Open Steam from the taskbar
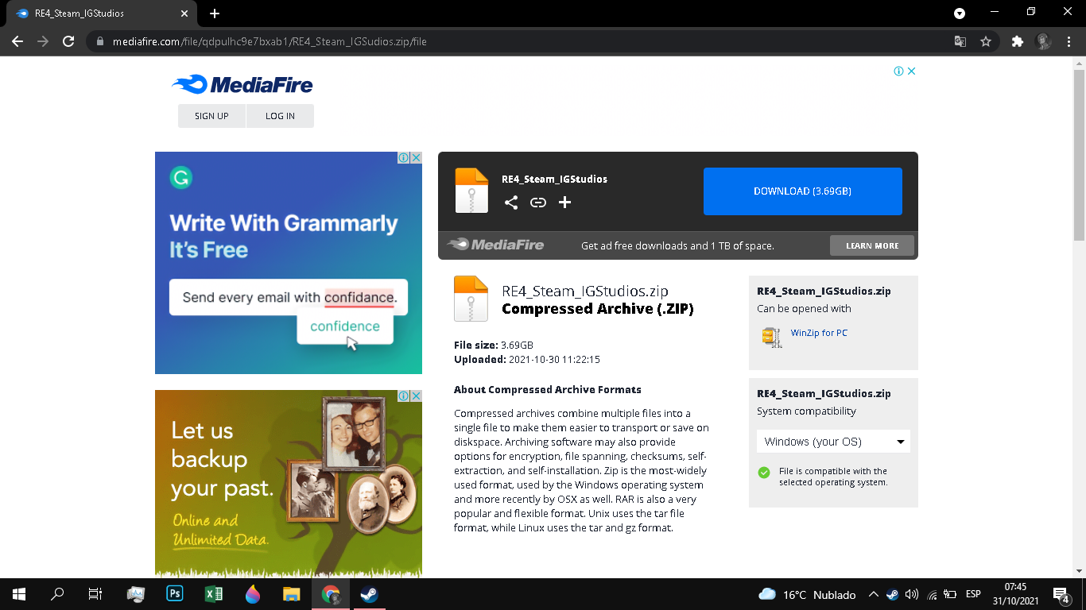 369,594
